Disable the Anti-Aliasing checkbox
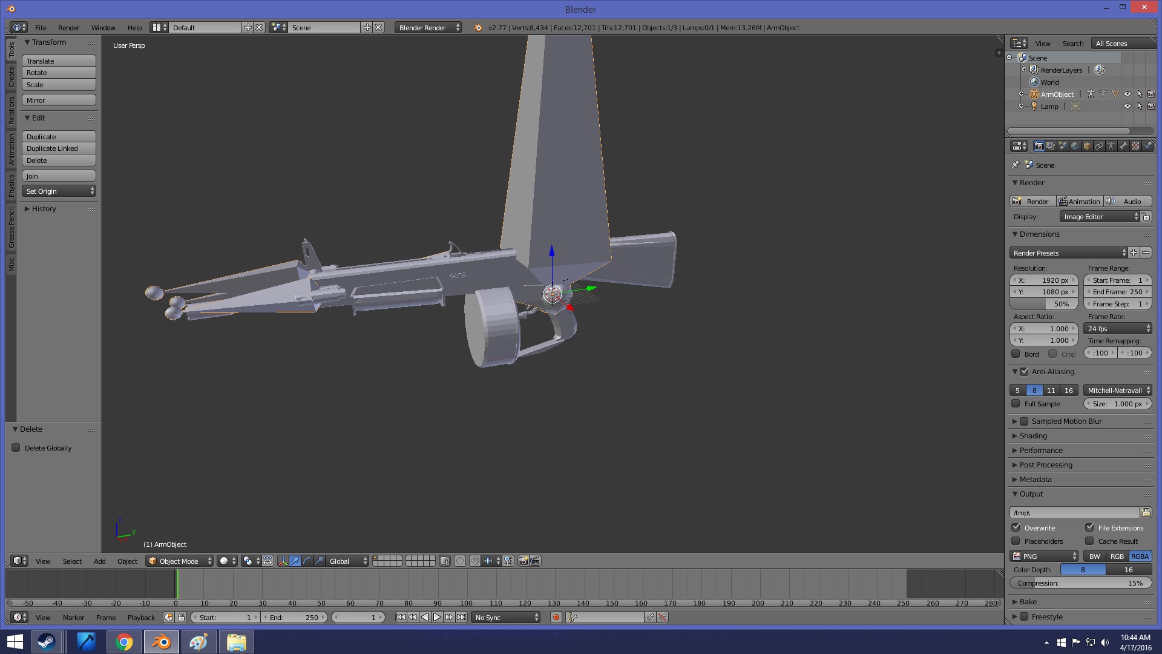 [1024, 371]
